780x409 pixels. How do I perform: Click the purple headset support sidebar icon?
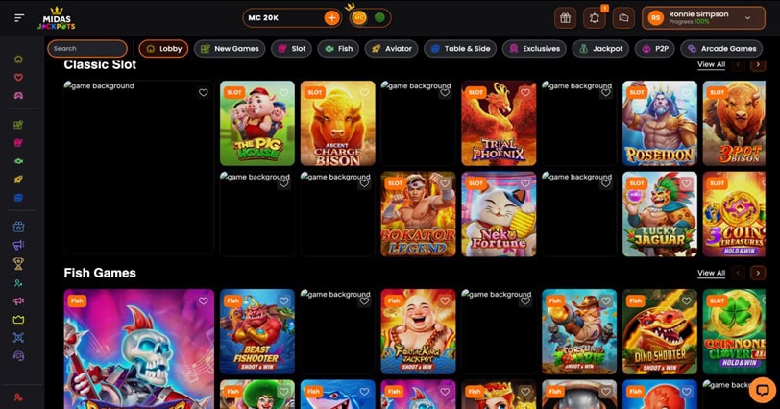(18, 356)
